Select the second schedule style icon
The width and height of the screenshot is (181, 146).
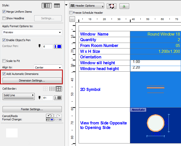point(57,6)
